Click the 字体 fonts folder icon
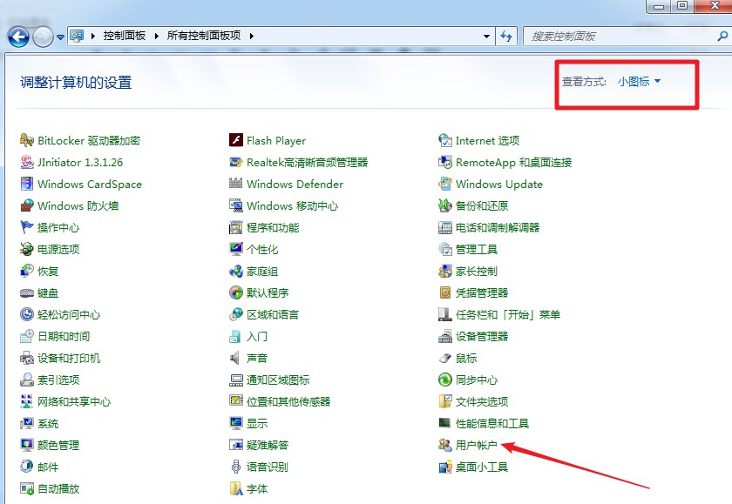The image size is (732, 504). (x=236, y=488)
